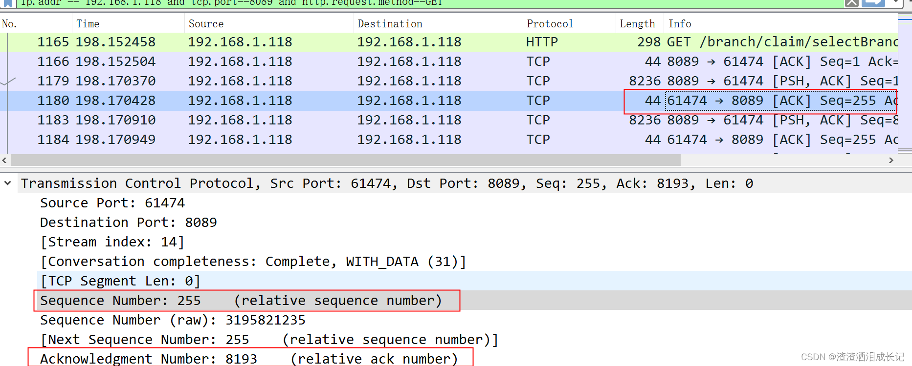Apply the display filter arrow button
The image size is (912, 366).
pos(873,3)
